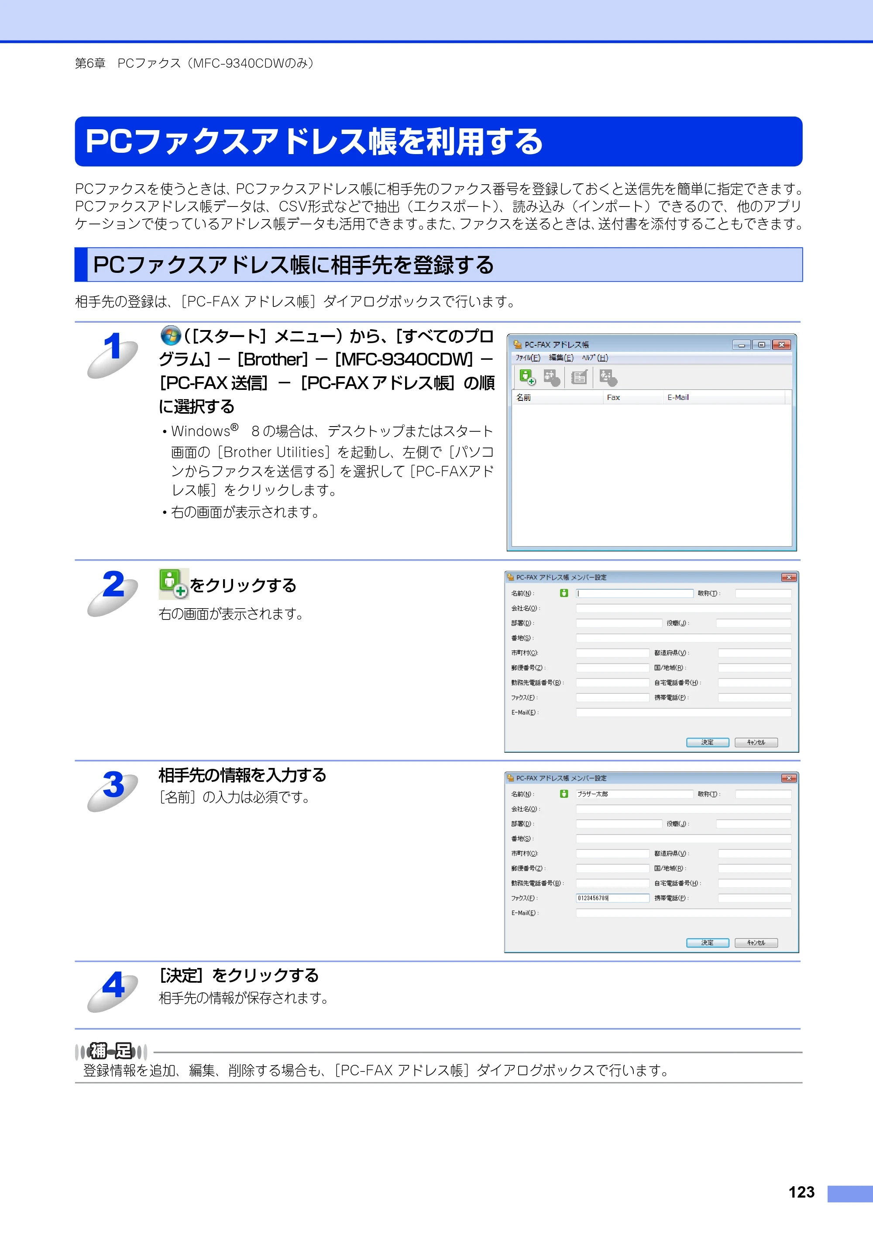Click the E-Mail column header in address list
873x1236 pixels.
pos(724,397)
